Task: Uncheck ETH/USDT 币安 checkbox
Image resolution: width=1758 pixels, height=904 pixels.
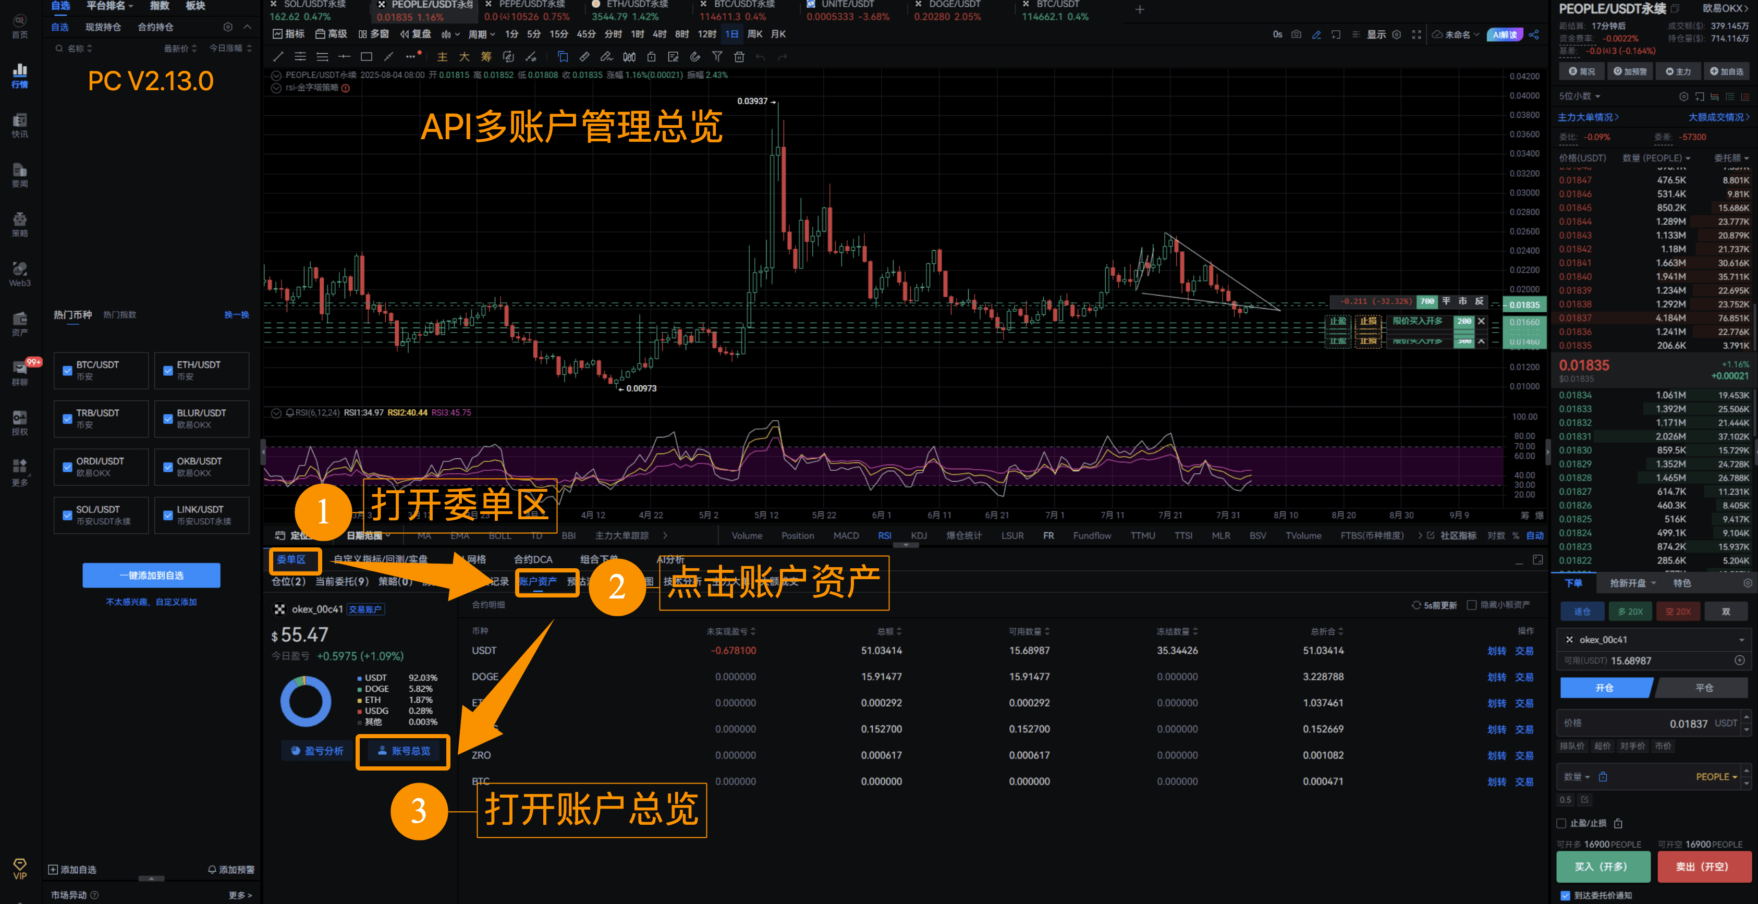Action: point(168,371)
